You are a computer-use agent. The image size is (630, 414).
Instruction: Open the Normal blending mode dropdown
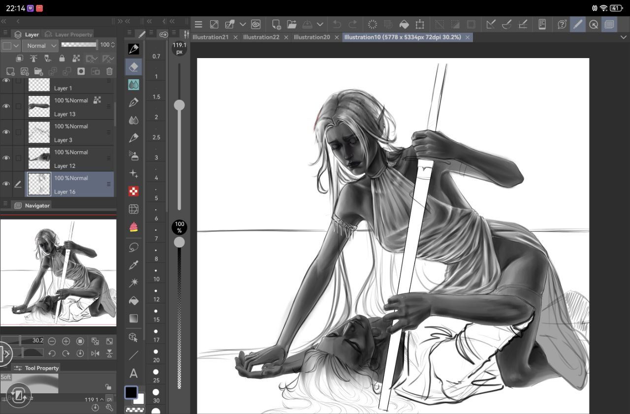tap(41, 45)
